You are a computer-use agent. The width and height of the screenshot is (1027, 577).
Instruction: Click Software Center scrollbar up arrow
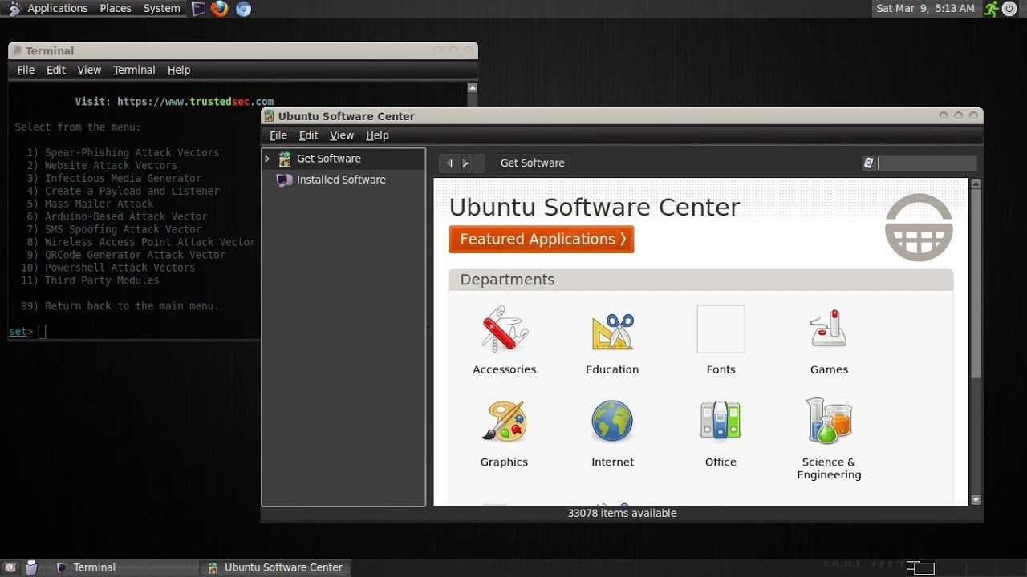pyautogui.click(x=976, y=184)
